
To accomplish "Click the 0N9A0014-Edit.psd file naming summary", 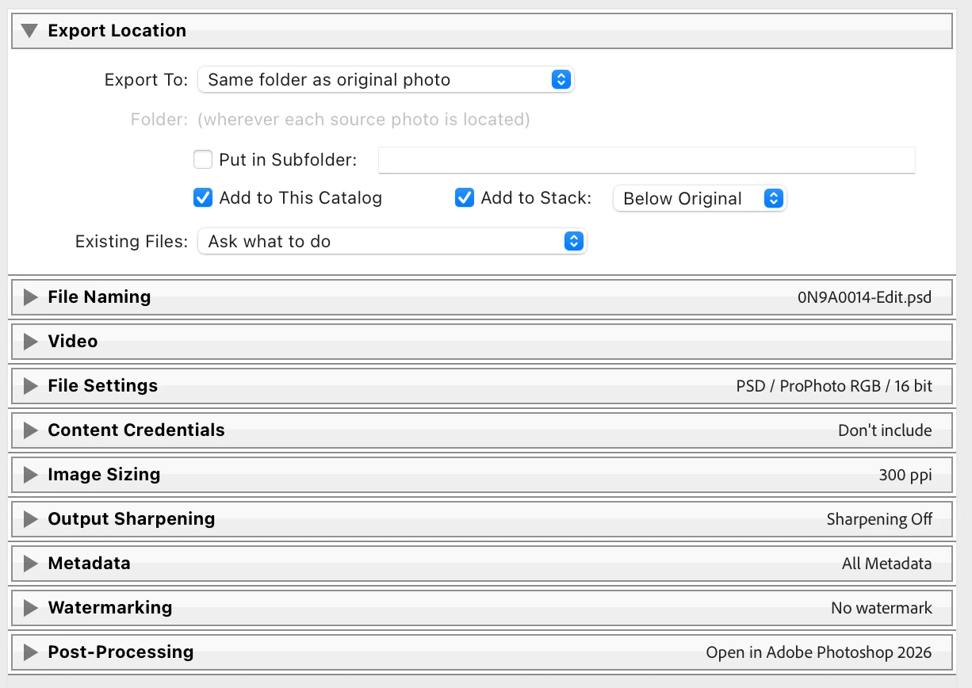I will tap(864, 298).
